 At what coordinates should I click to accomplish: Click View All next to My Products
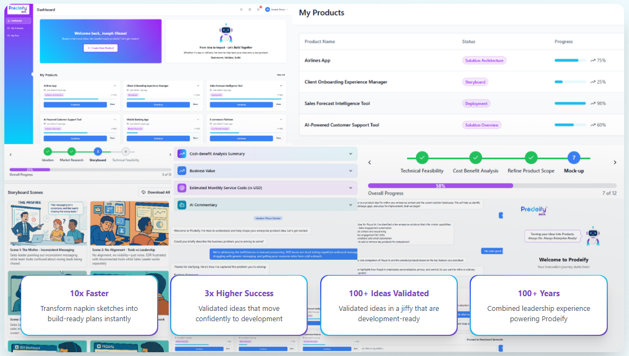pyautogui.click(x=281, y=75)
